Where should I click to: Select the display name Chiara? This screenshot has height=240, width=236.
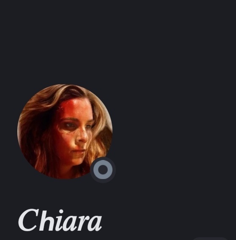coord(60,220)
